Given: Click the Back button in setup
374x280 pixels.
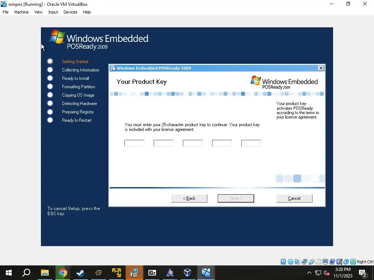Looking at the screenshot, I should (x=189, y=198).
